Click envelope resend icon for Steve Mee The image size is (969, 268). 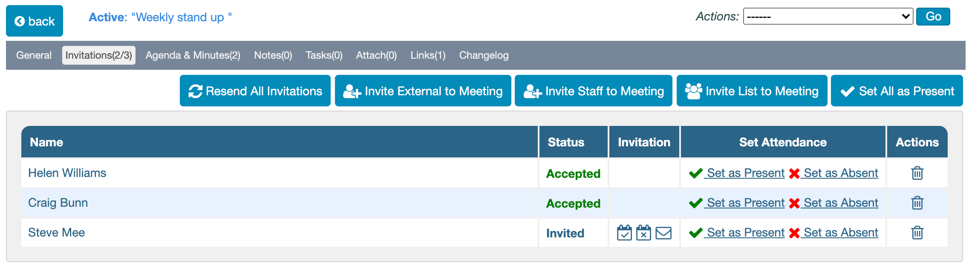click(x=663, y=233)
